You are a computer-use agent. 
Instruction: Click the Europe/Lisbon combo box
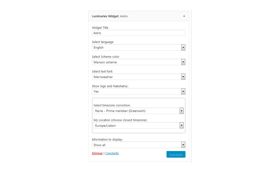point(139,125)
